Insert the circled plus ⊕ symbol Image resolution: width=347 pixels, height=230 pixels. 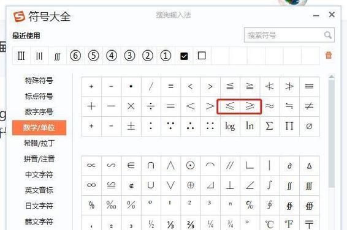click(190, 185)
